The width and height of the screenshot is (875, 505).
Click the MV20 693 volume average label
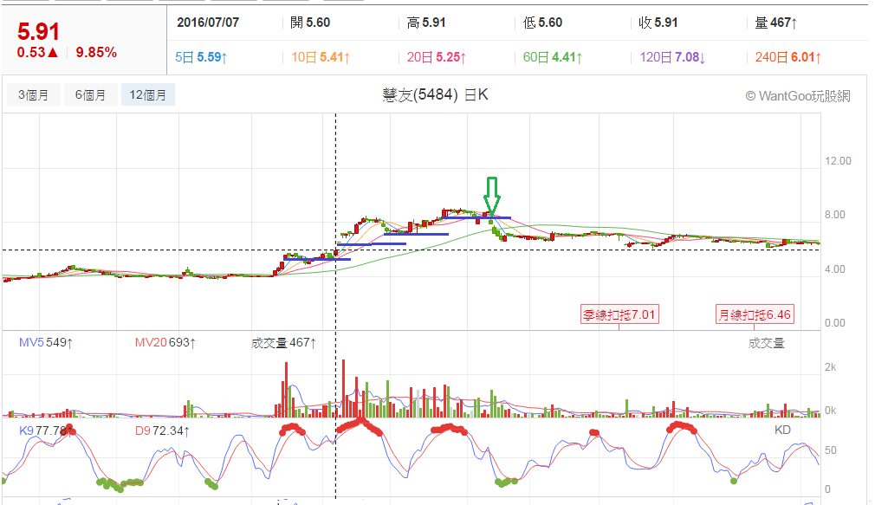[x=165, y=343]
